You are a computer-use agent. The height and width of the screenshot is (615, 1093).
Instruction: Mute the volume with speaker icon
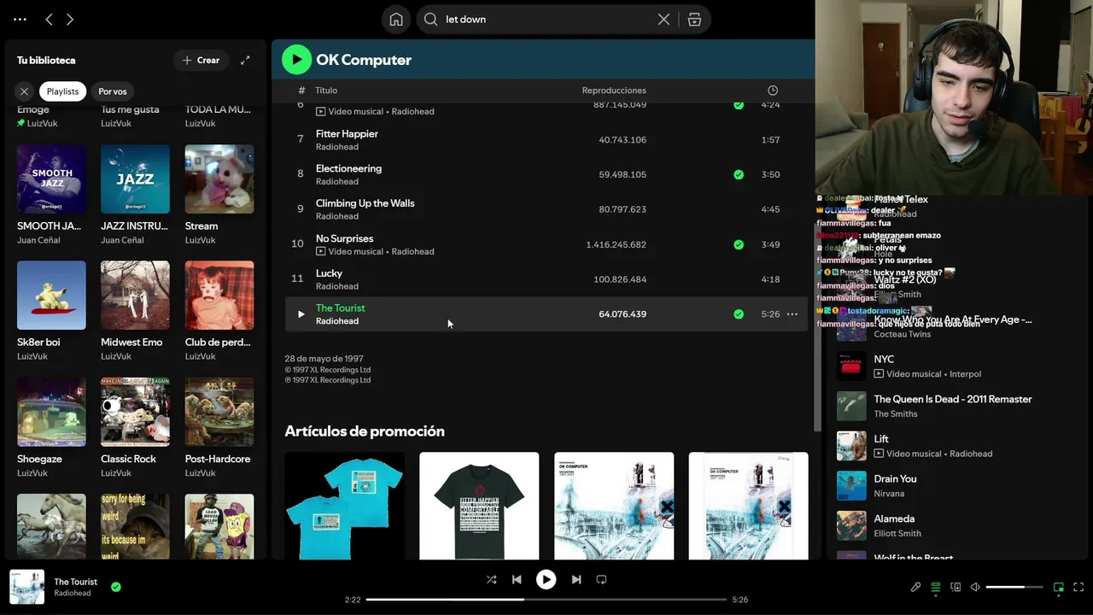click(975, 587)
